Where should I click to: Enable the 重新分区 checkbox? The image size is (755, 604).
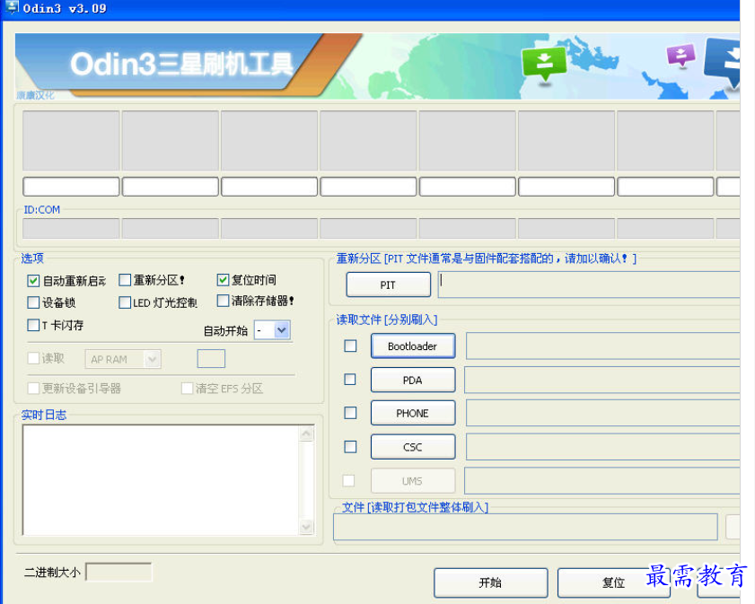click(x=125, y=280)
